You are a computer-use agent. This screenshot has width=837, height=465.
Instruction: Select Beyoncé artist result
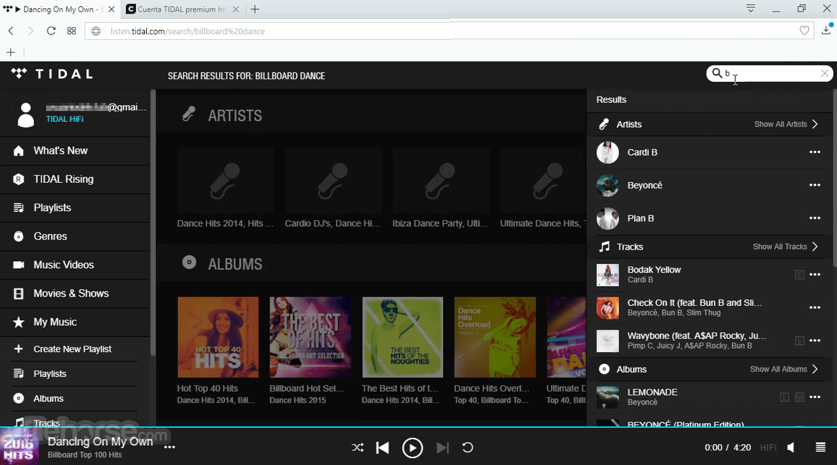[708, 185]
